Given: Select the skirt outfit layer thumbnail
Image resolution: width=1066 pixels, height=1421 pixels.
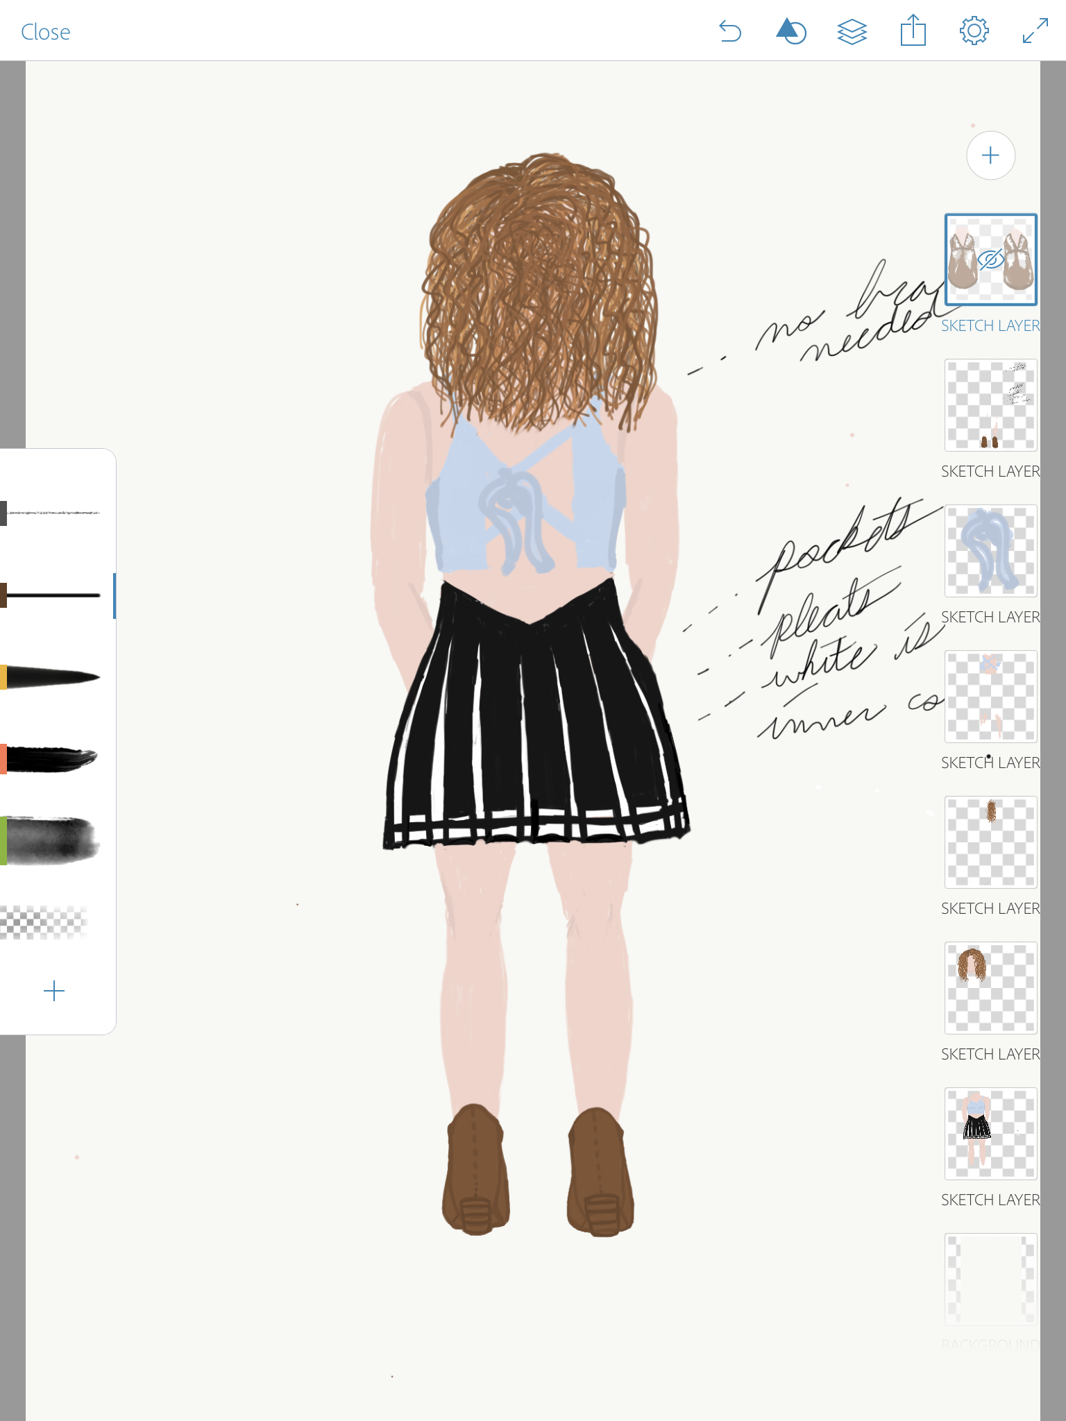Looking at the screenshot, I should coord(990,1134).
